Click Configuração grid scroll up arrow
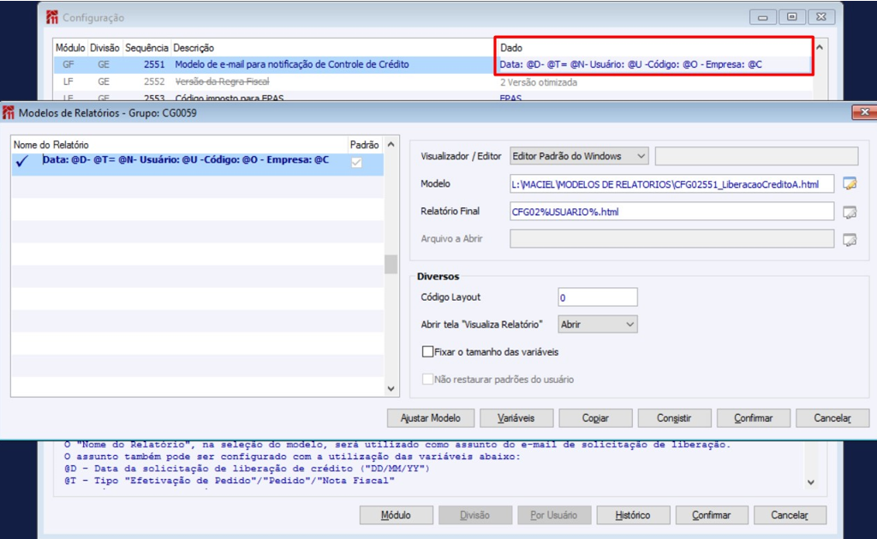Screen dimensions: 877x539 tap(820, 47)
